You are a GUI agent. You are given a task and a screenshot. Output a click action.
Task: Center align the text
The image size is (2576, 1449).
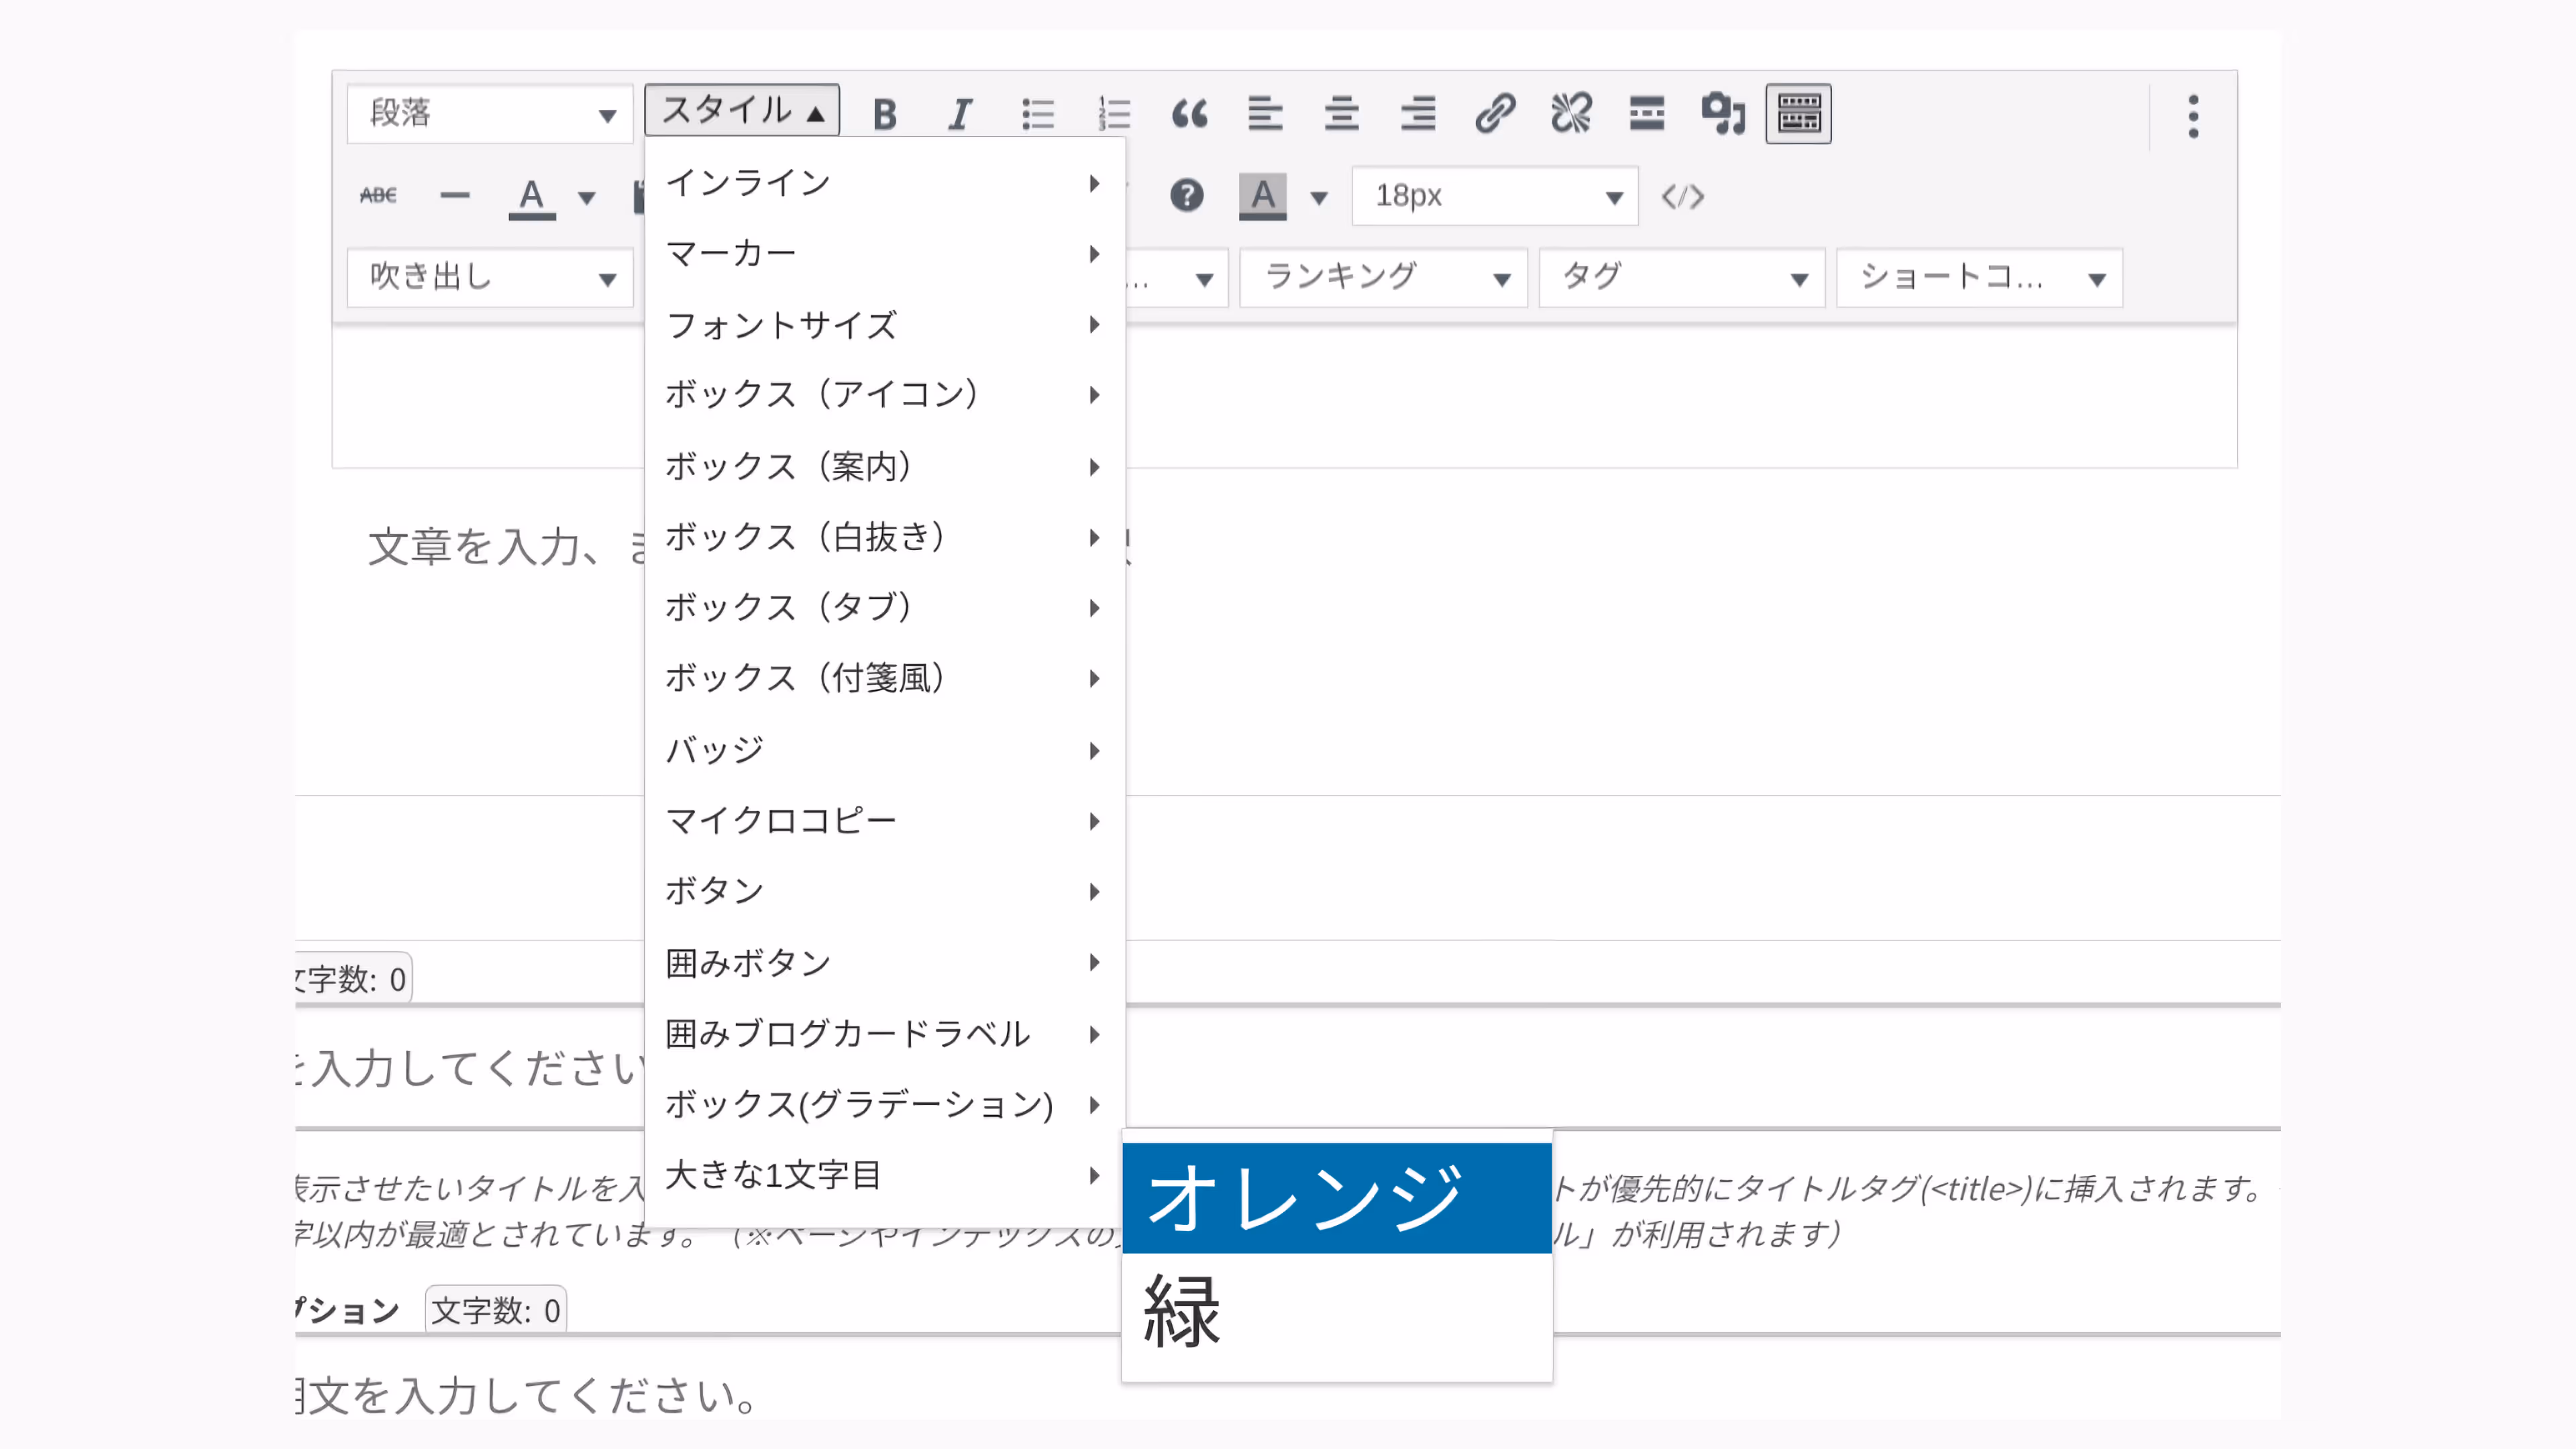[1341, 114]
